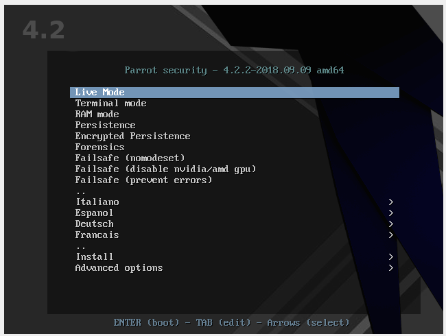Open the Install menu entry

tap(94, 257)
